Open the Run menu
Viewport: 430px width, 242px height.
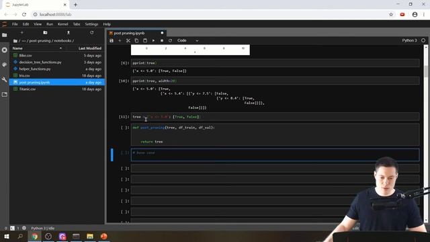(x=50, y=24)
